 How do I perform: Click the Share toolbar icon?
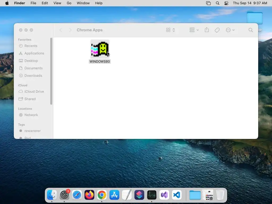(207, 30)
